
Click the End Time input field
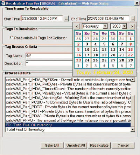108,19
